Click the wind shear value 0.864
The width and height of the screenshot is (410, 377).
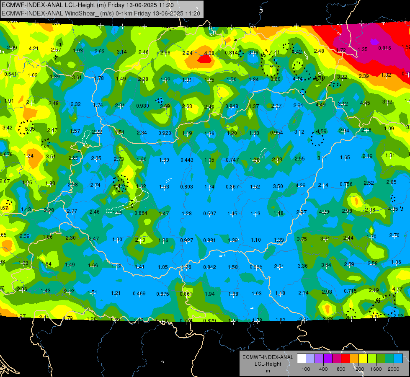tap(141, 213)
